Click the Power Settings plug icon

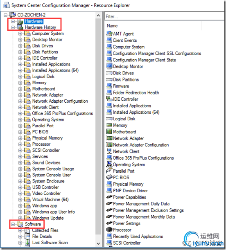109,223
